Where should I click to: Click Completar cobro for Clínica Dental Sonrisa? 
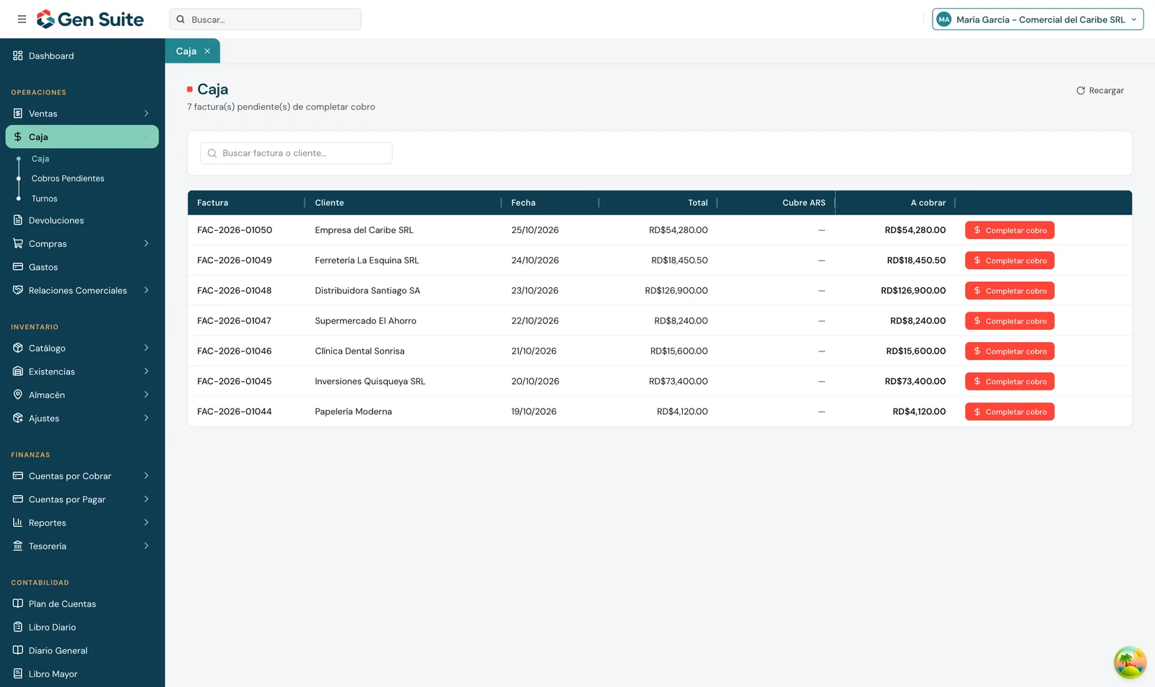pyautogui.click(x=1009, y=351)
